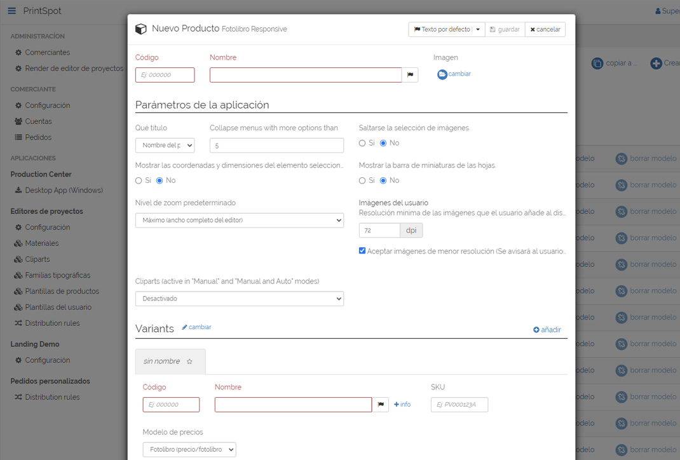Select Si for Saltarse la selección de imágenes
Viewport: 680px width, 460px height.
pyautogui.click(x=362, y=144)
